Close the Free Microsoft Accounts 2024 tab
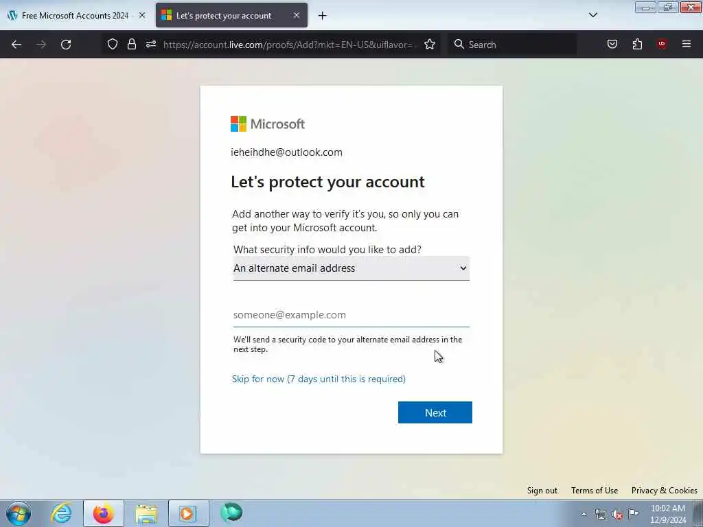 click(x=142, y=15)
